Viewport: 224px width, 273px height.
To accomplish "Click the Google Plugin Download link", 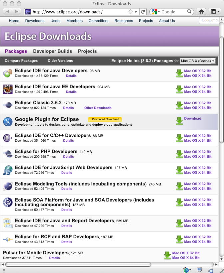I will [x=193, y=118].
